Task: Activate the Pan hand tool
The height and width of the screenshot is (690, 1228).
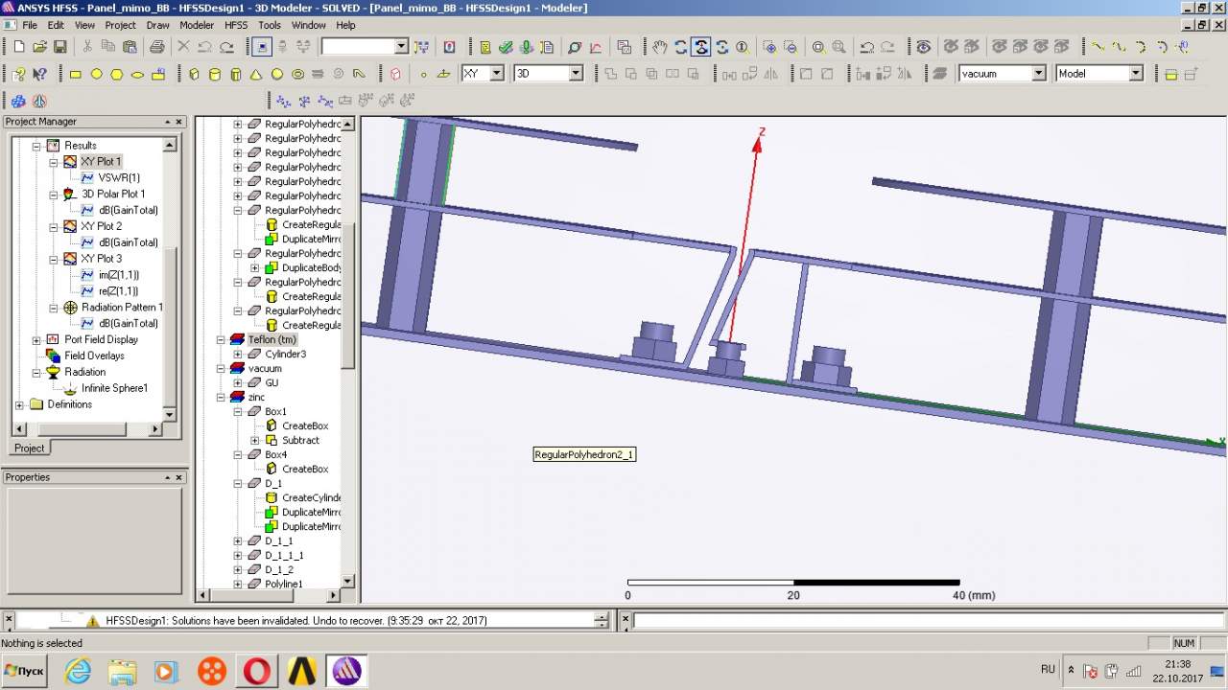Action: [x=659, y=47]
